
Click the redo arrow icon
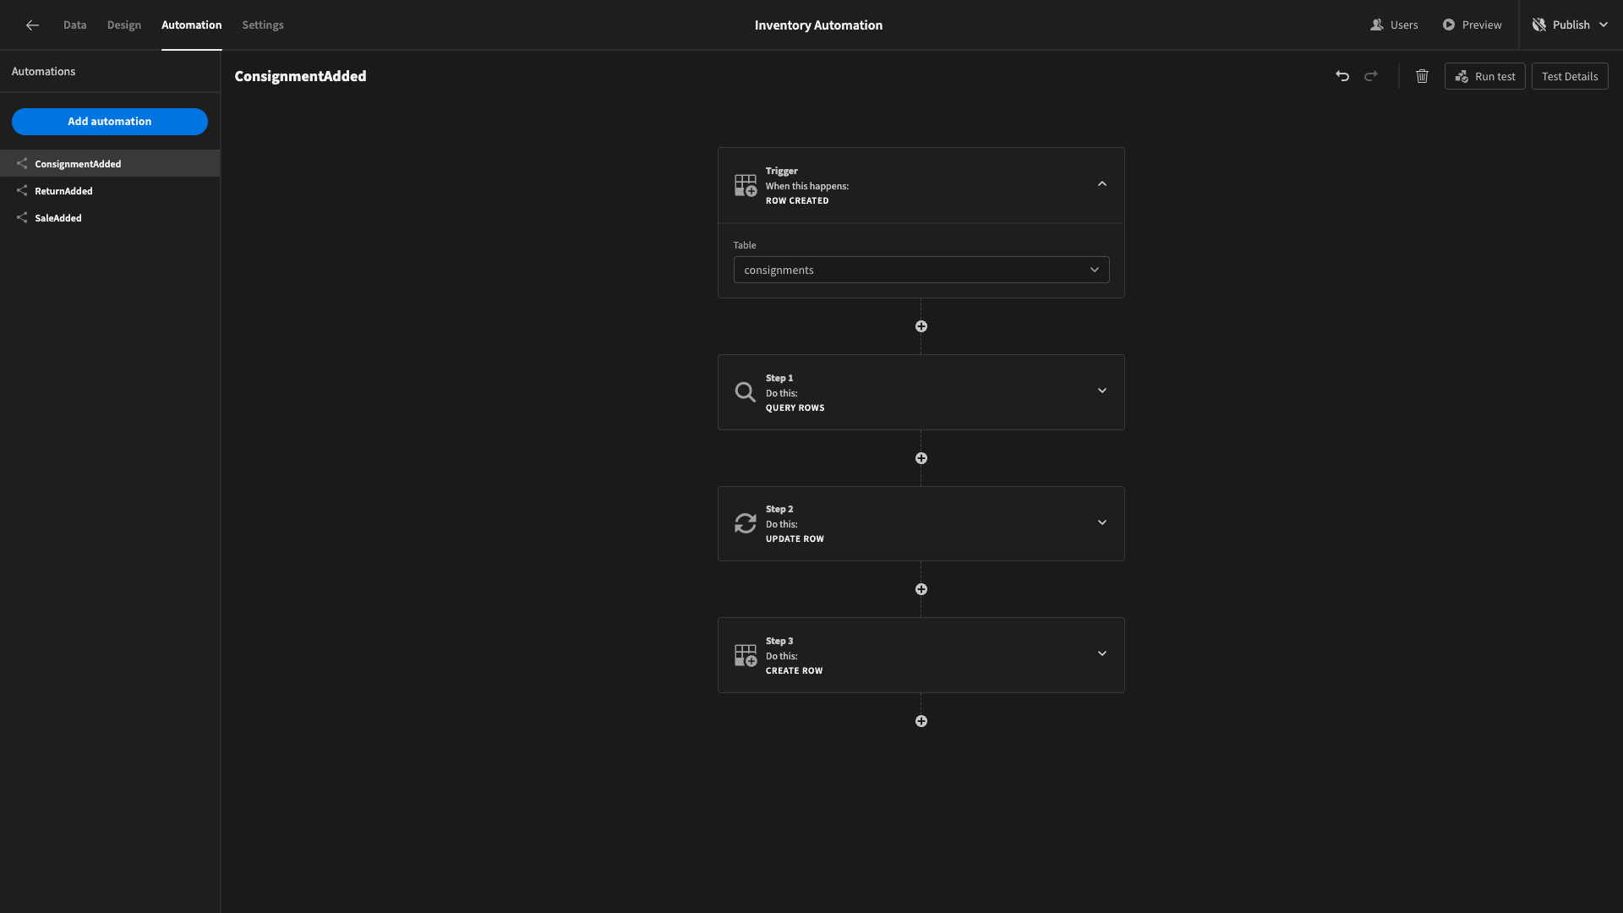click(x=1371, y=76)
